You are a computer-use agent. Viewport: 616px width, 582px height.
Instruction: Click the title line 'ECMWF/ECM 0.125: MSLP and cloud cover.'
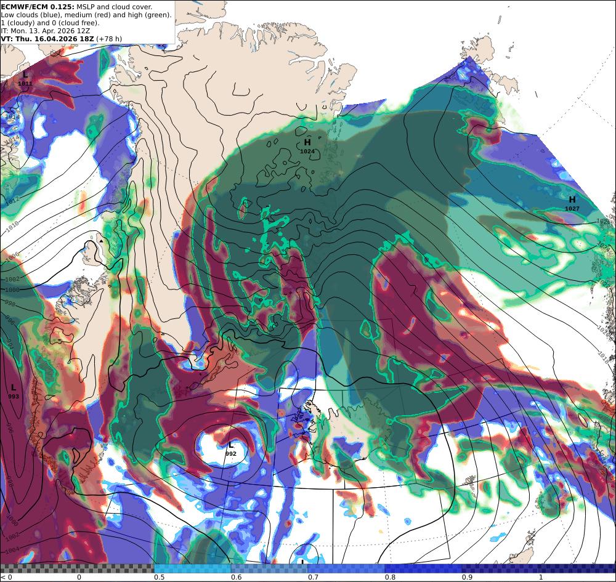tap(76, 7)
